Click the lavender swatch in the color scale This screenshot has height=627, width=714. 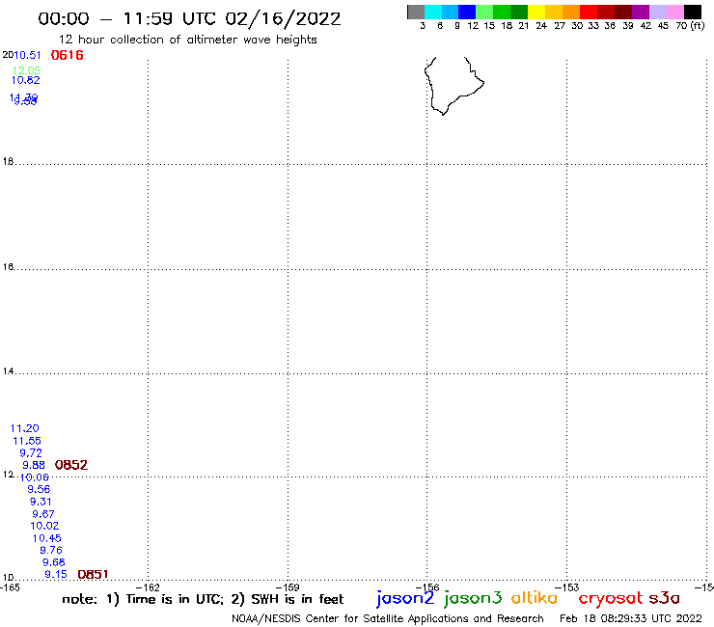coord(658,12)
